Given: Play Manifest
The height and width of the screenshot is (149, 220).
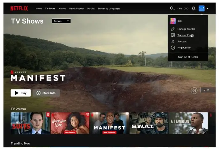Looking at the screenshot, I should (x=21, y=93).
